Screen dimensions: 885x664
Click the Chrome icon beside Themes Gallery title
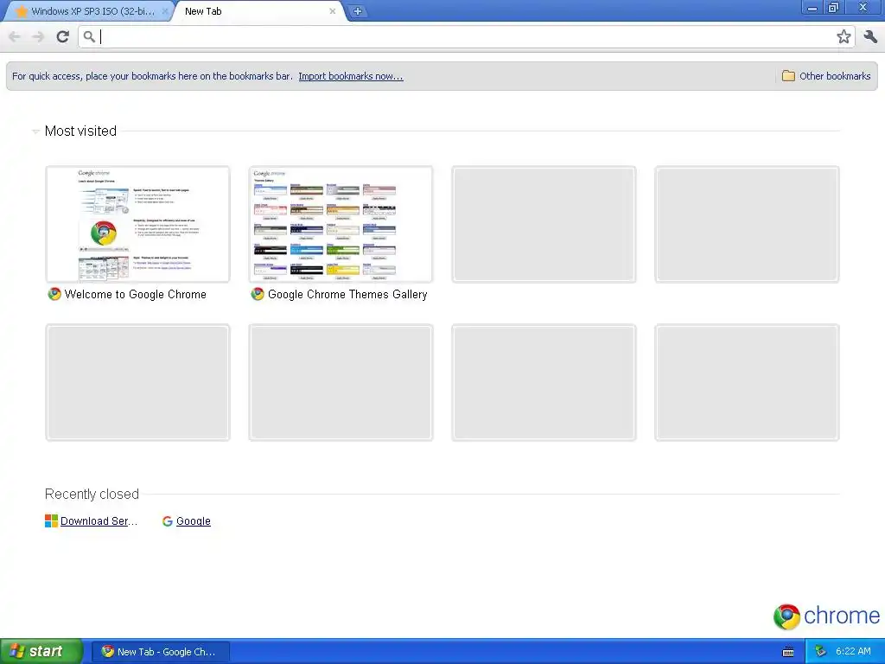(x=258, y=294)
